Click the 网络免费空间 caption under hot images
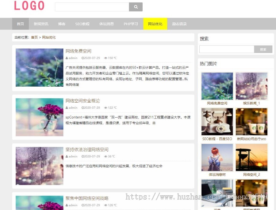 (x=217, y=103)
